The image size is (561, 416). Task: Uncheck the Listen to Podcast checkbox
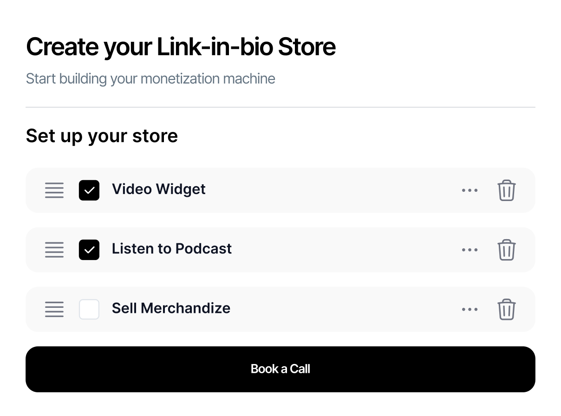[89, 249]
